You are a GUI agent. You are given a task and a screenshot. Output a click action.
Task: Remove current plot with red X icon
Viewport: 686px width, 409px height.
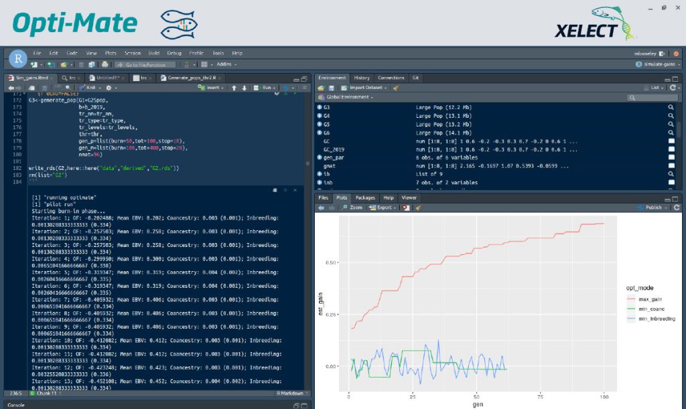coord(407,208)
